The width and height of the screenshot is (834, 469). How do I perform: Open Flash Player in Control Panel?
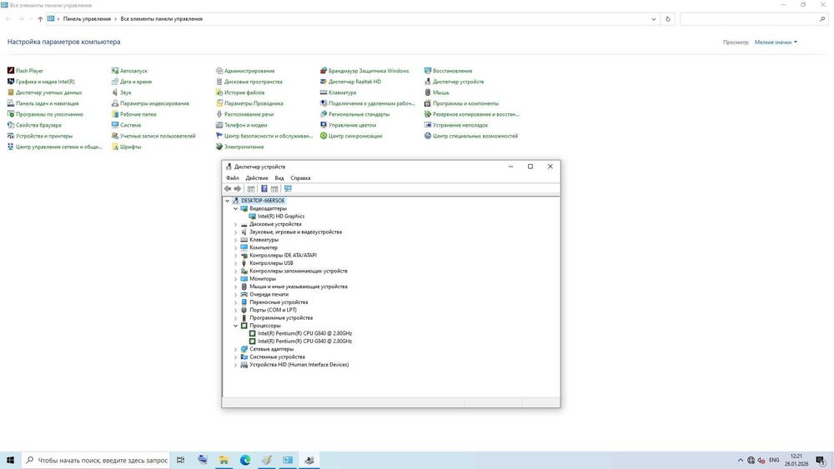pos(25,71)
